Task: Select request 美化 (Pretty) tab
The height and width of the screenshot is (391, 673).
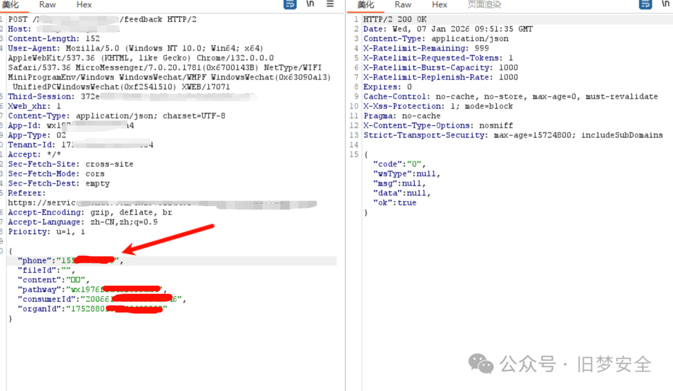Action: (x=11, y=5)
